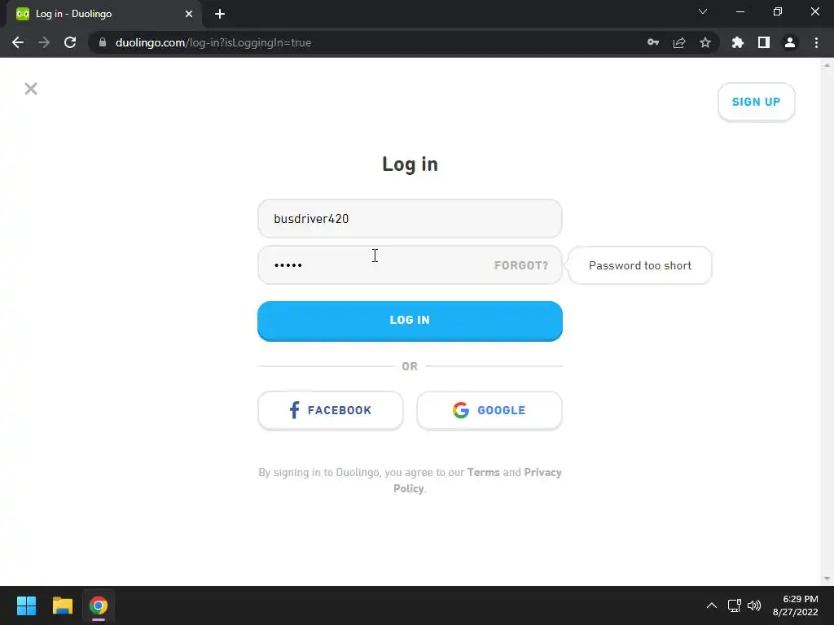Click the network tray icon

pos(735,605)
